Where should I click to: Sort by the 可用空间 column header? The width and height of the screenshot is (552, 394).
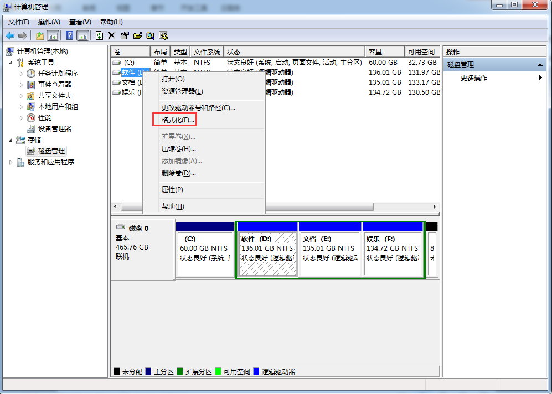click(422, 51)
